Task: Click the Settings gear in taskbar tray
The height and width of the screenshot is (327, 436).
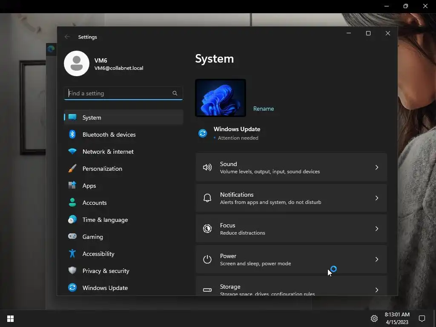Action: pos(374,318)
